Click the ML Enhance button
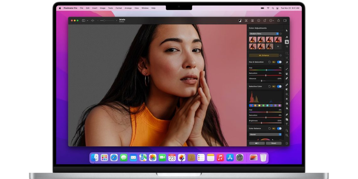This screenshot has height=179, width=358. (264, 55)
